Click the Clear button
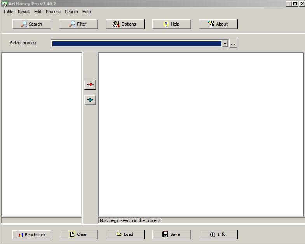This screenshot has height=244, width=305. click(x=78, y=234)
